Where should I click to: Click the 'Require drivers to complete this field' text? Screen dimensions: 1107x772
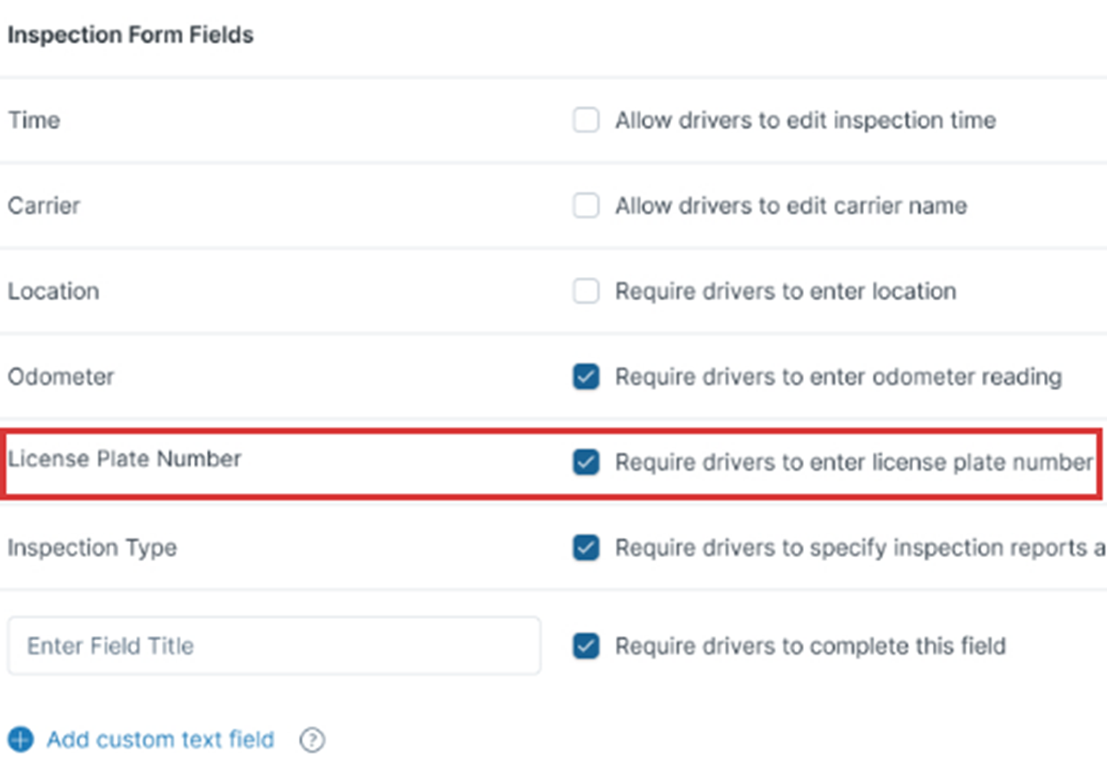[x=811, y=645]
